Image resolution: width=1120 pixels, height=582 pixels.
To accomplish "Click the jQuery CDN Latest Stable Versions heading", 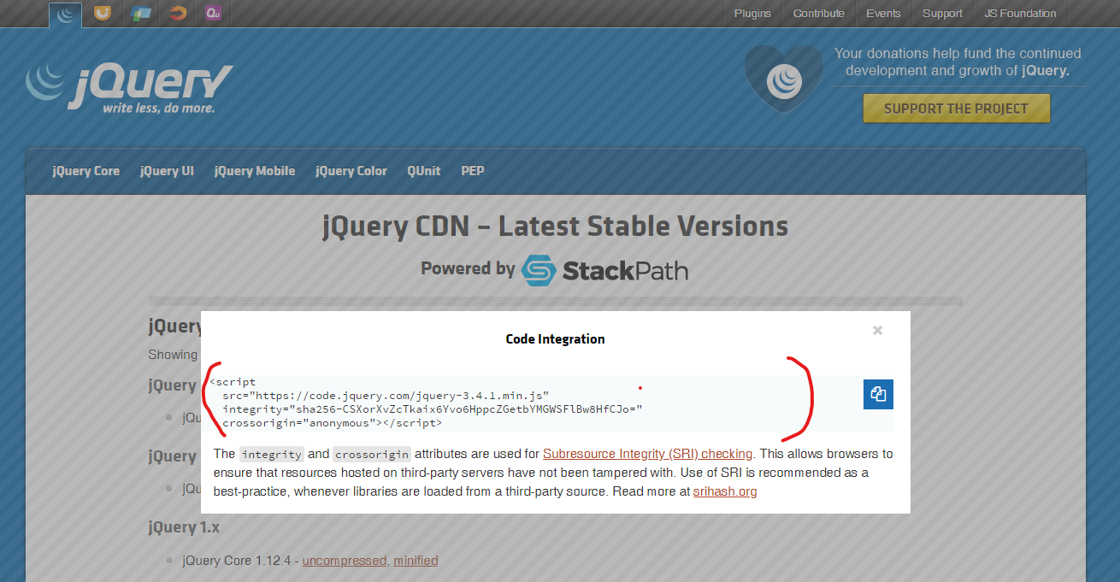I will point(556,226).
